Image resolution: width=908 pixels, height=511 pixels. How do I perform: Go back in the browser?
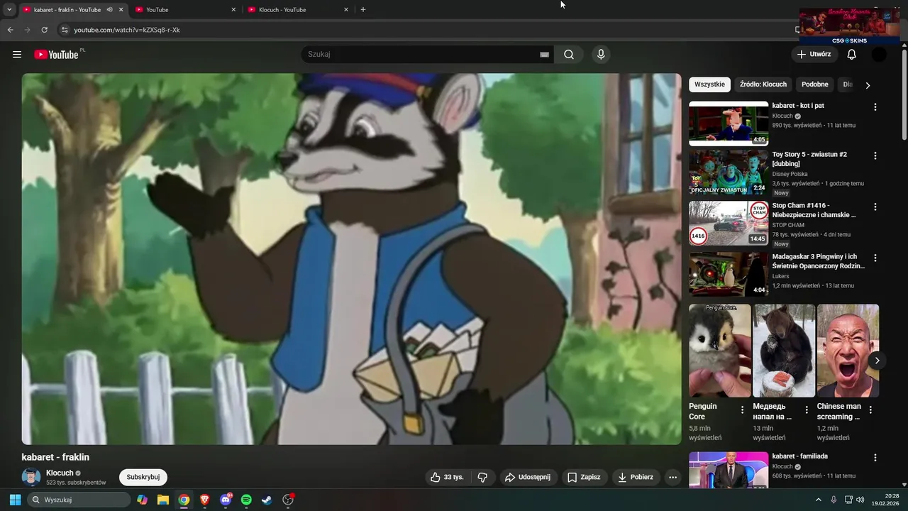point(10,30)
